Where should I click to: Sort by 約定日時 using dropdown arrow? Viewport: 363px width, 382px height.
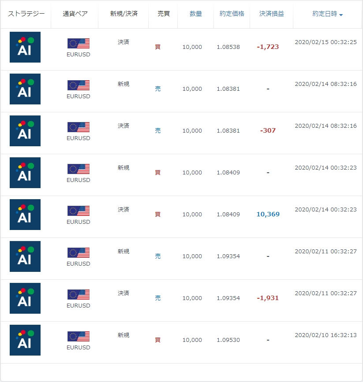click(341, 15)
